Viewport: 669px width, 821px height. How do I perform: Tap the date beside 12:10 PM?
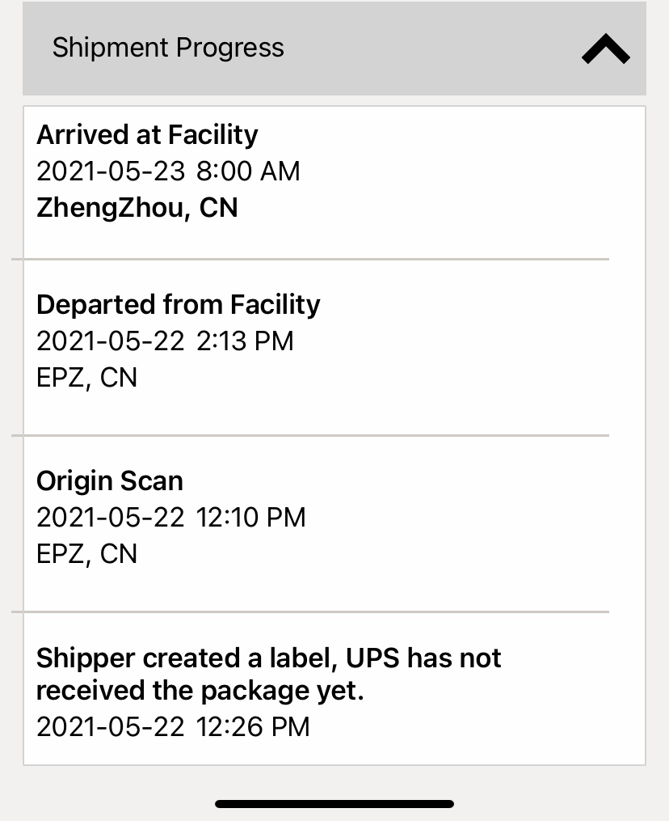click(x=111, y=517)
